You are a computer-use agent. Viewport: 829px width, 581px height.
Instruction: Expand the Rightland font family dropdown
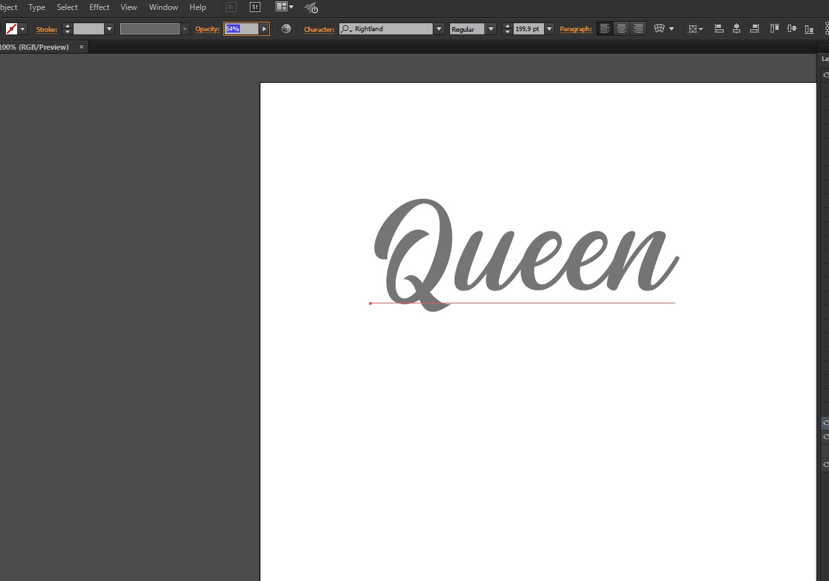tap(439, 29)
